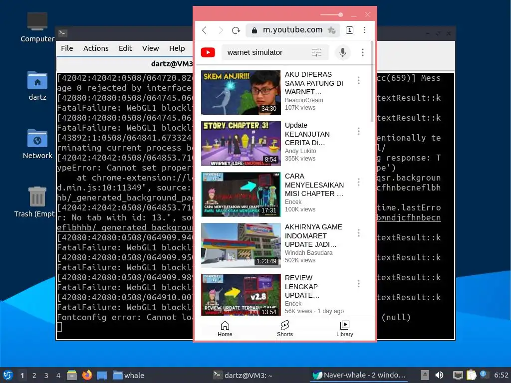The width and height of the screenshot is (511, 383).
Task: Switch to dartz@VM3 terminal taskbar item
Action: coord(243,375)
